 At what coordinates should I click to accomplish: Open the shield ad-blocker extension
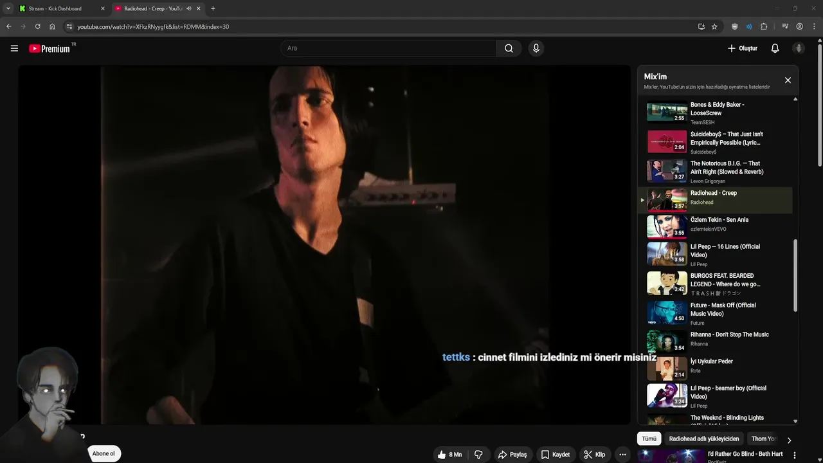pos(735,26)
